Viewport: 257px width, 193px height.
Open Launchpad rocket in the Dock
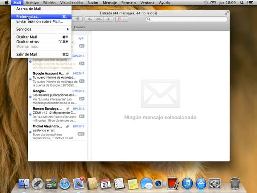coord(38,183)
